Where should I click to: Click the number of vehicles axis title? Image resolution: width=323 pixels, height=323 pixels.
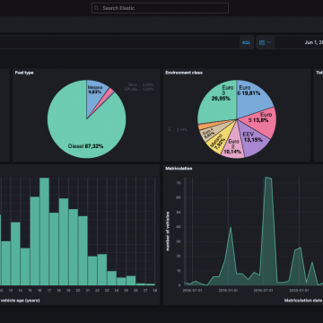[168, 231]
